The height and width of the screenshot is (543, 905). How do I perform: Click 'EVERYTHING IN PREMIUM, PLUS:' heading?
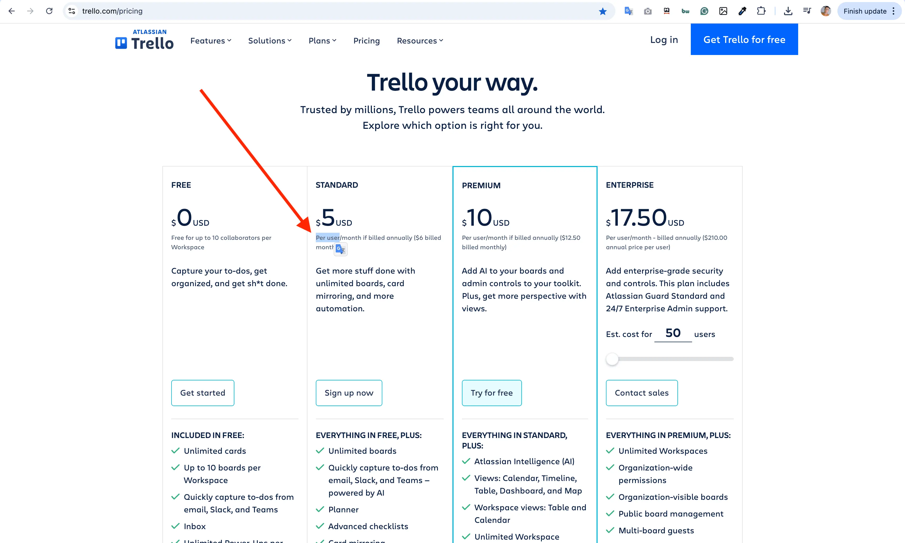click(668, 435)
